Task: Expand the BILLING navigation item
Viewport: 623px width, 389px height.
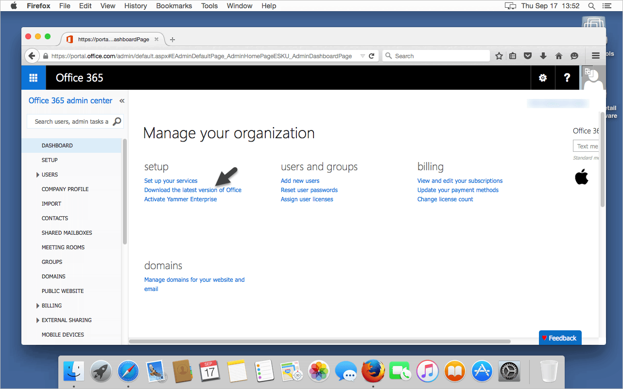Action: click(x=38, y=306)
